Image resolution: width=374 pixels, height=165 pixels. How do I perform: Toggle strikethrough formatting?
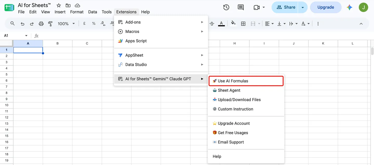212,24
